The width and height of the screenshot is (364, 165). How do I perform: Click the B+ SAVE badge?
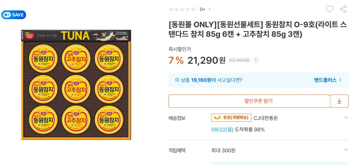coord(14,15)
